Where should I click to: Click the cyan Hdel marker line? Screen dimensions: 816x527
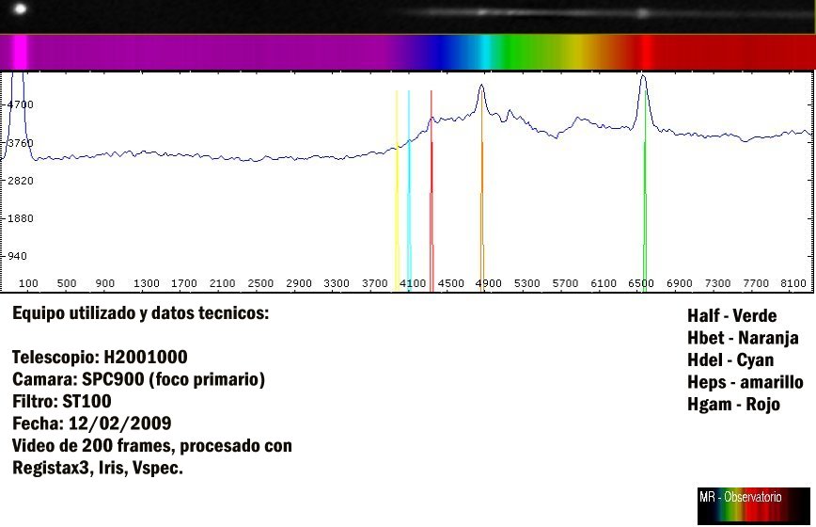(x=409, y=191)
